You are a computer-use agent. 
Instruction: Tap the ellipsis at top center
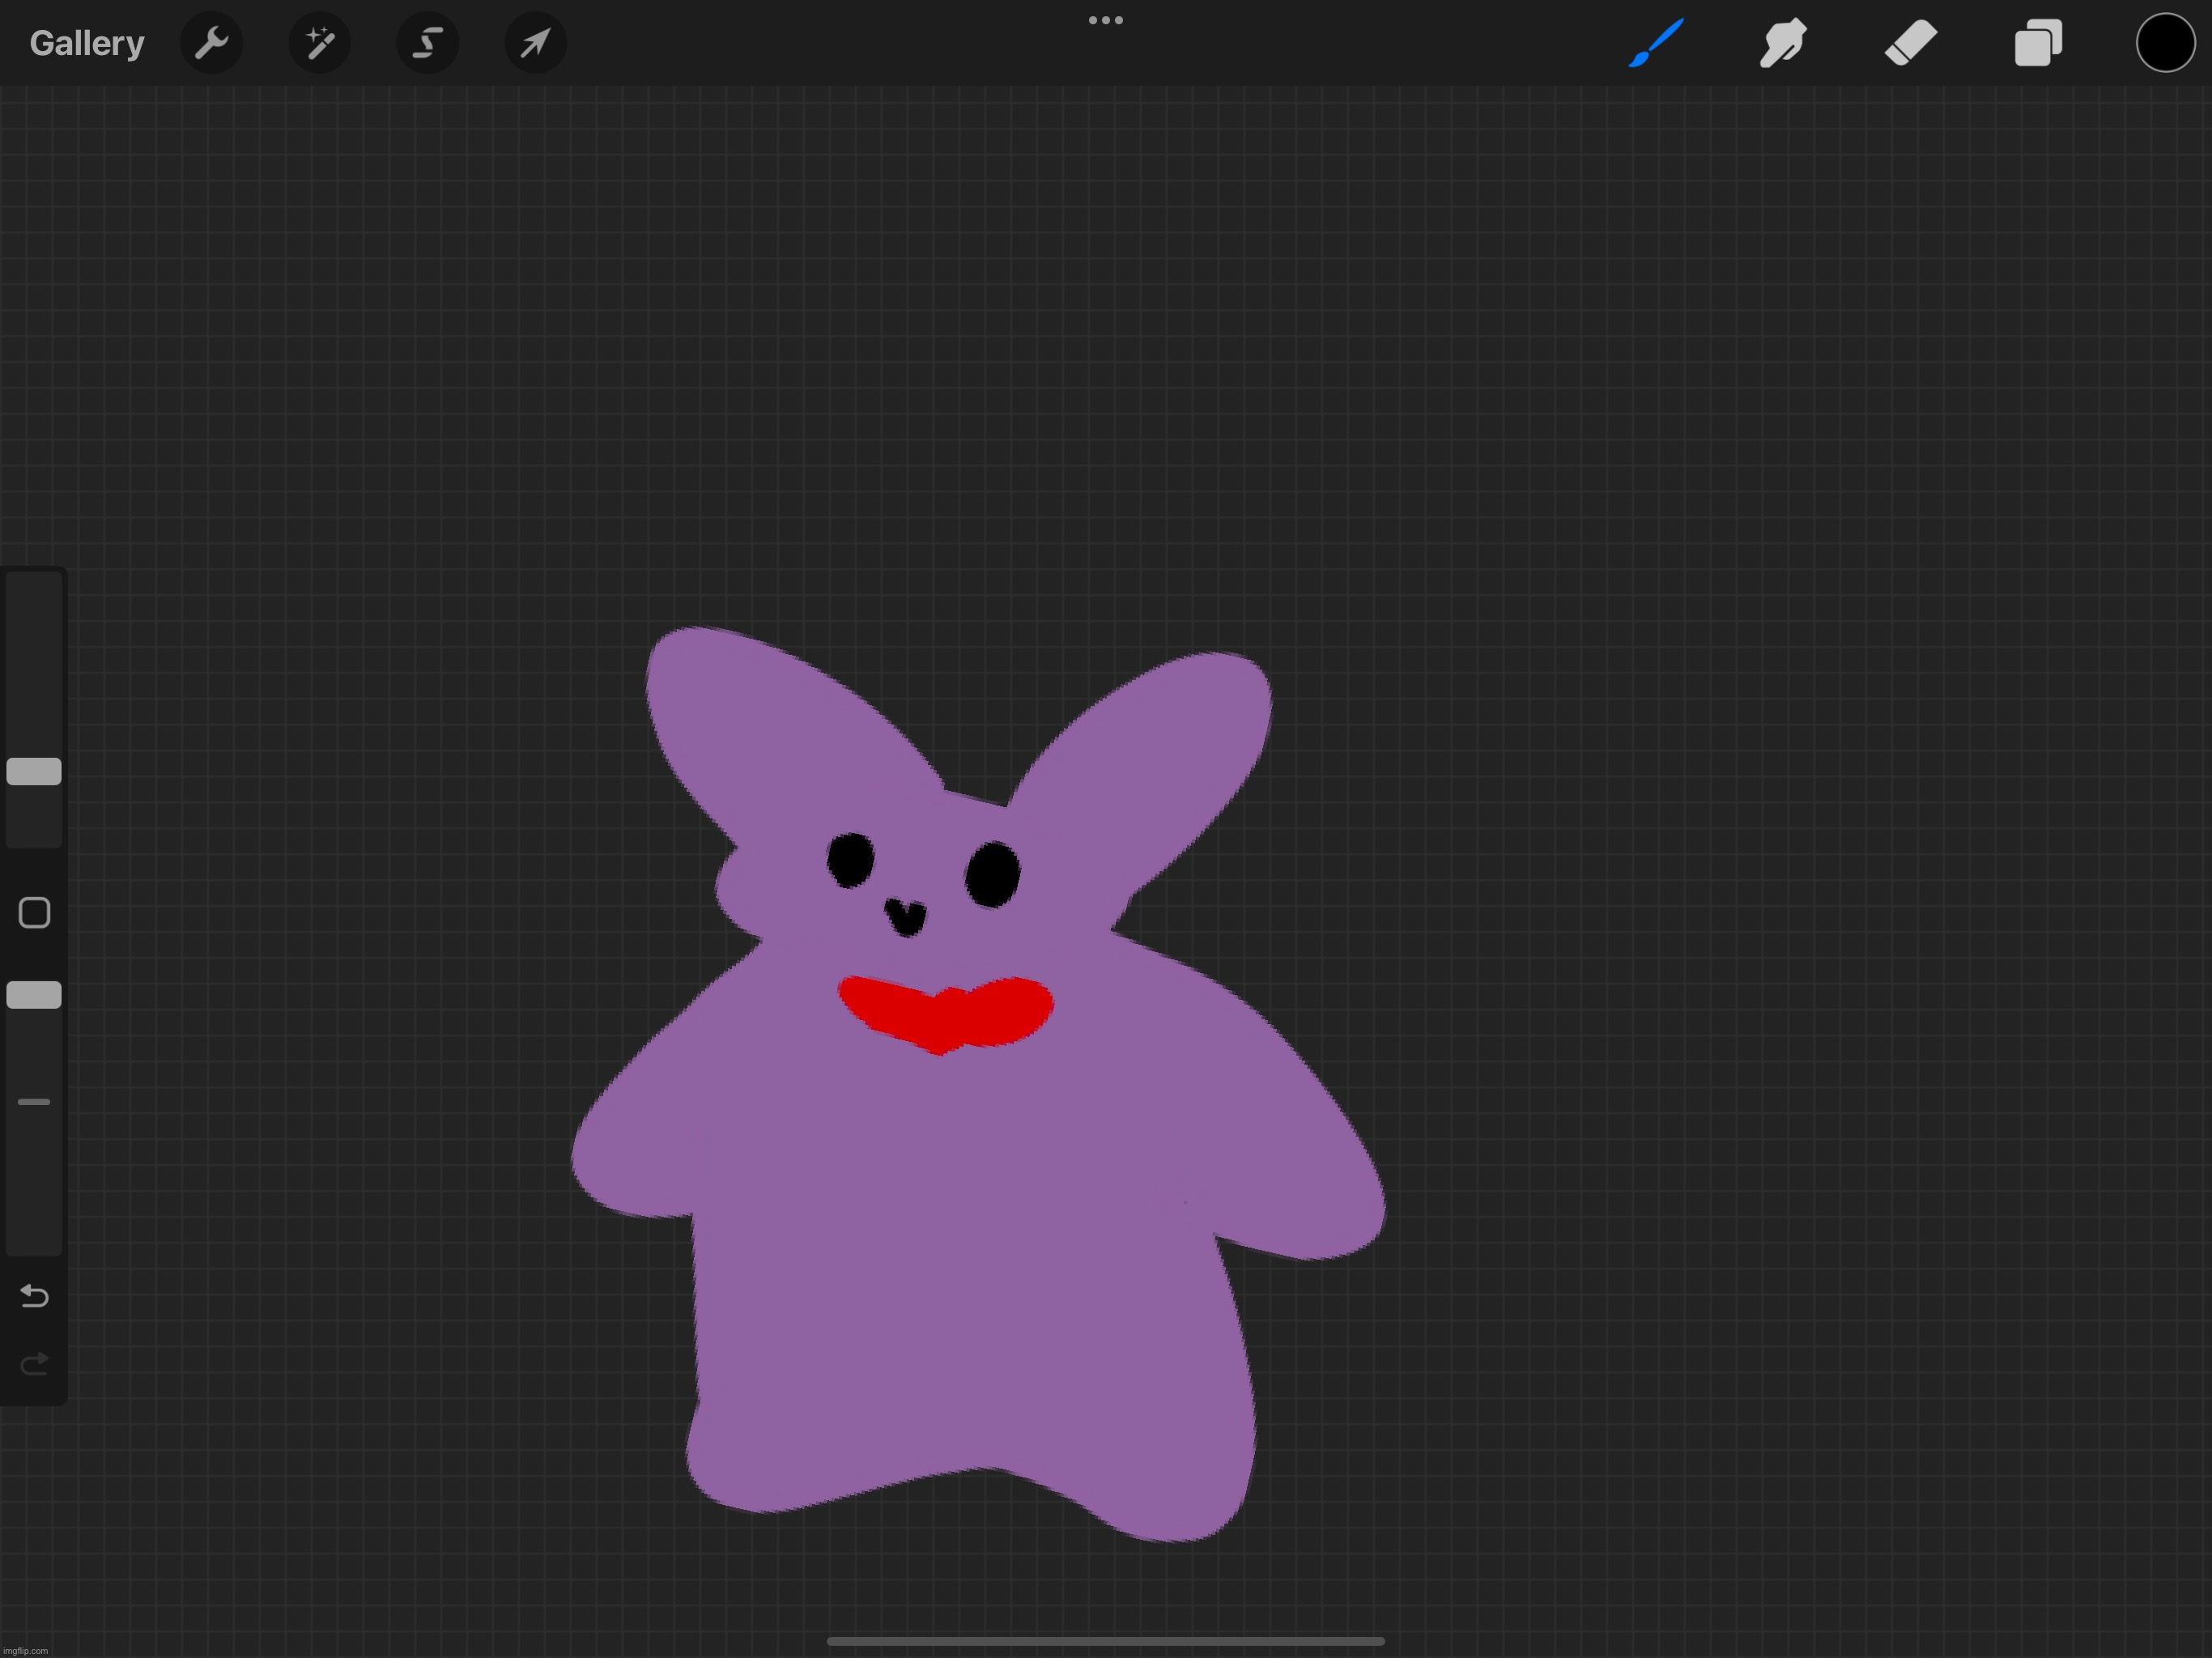pos(1104,20)
